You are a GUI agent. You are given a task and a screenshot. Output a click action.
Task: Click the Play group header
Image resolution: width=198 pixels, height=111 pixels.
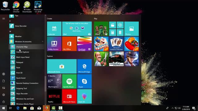click(96, 18)
